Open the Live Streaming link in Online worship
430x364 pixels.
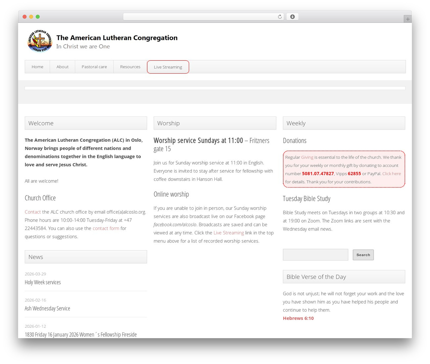229,233
